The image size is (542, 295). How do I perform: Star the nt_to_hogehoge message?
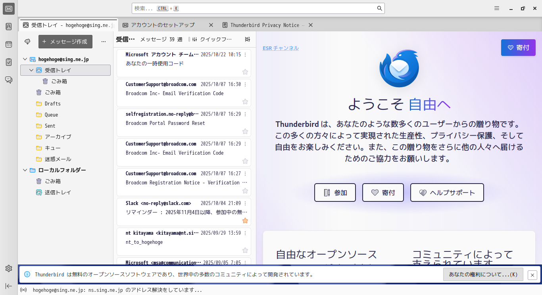(245, 250)
